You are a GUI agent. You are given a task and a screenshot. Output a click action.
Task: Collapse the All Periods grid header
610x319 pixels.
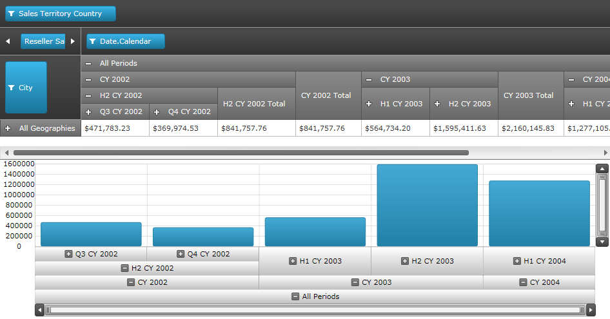pyautogui.click(x=88, y=63)
